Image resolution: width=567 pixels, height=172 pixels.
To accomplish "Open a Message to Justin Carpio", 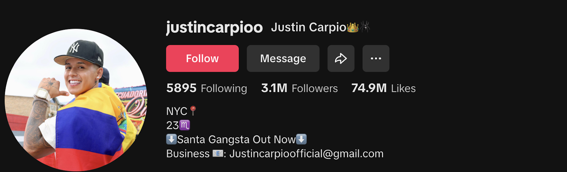I will 283,58.
